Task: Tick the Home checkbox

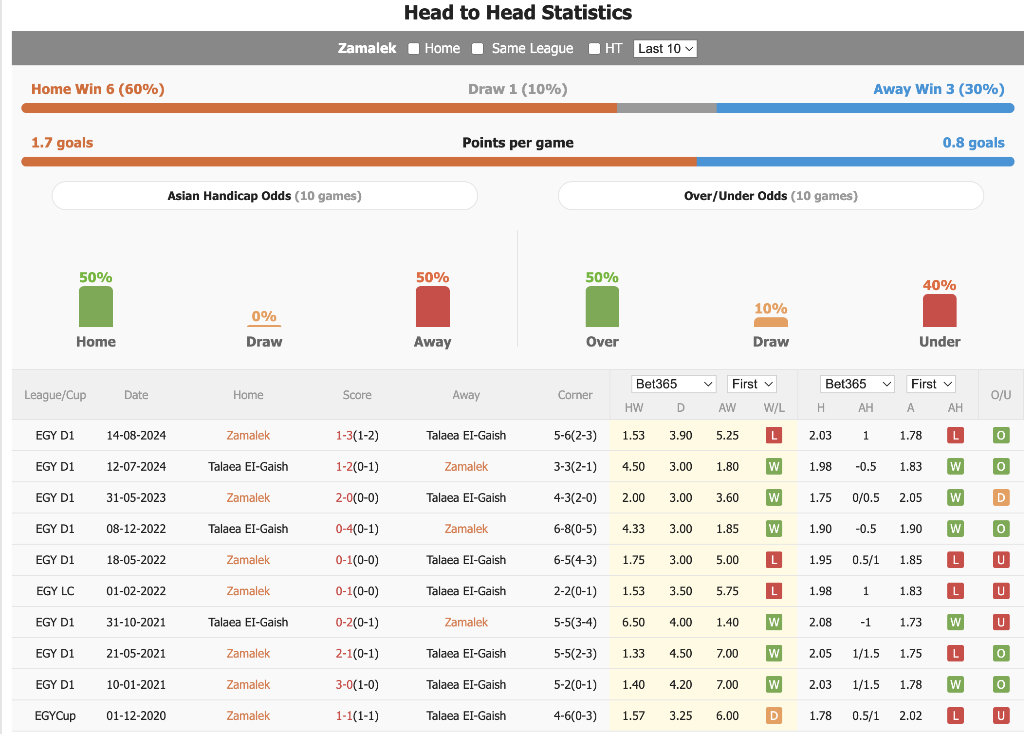Action: pos(414,49)
